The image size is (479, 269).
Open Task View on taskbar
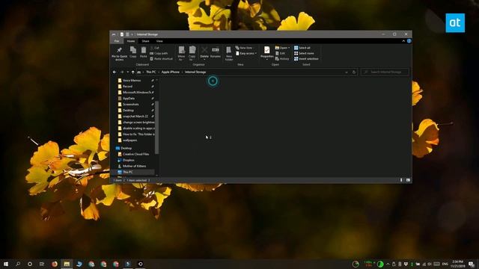click(42, 264)
